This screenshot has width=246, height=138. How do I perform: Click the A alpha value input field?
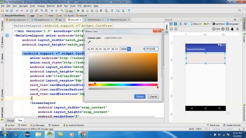tap(92, 49)
